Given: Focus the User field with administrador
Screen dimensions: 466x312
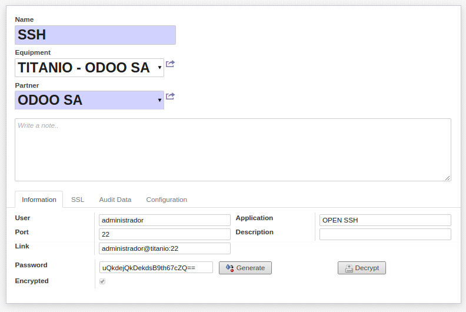Looking at the screenshot, I should [x=164, y=220].
